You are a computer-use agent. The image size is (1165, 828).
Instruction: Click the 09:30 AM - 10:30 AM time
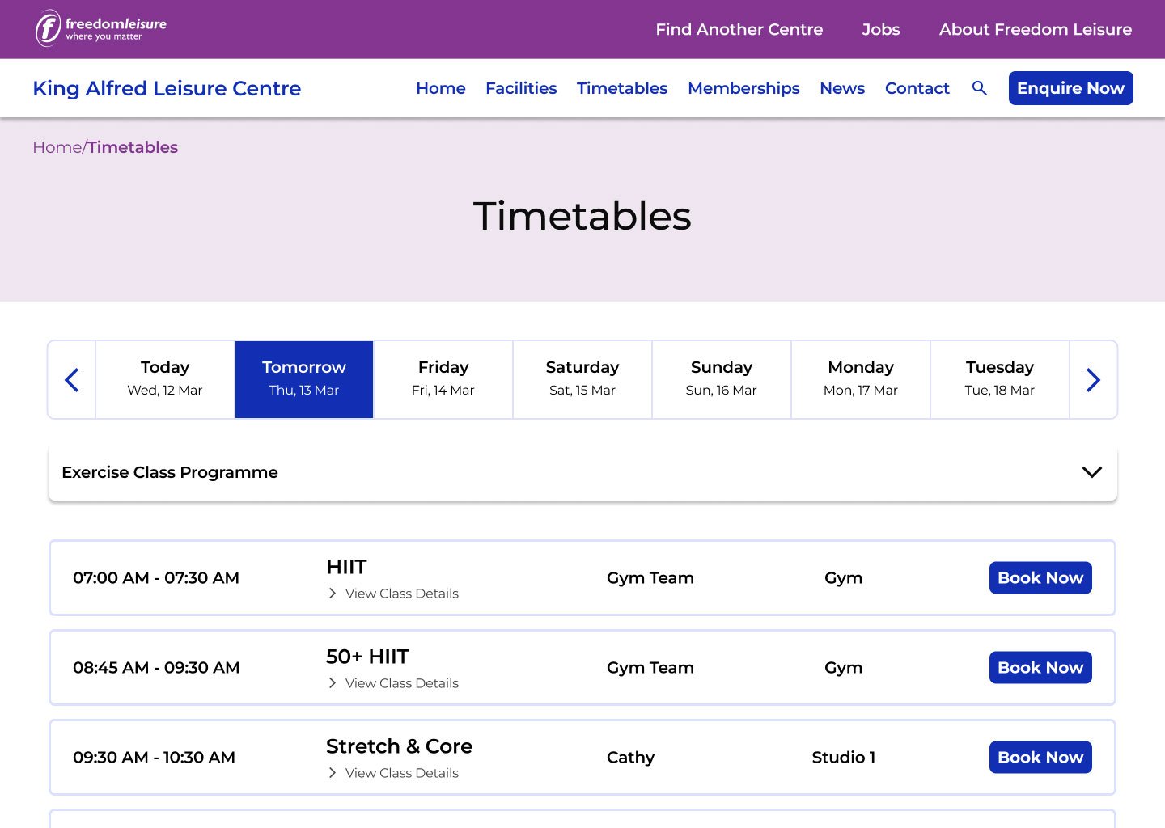click(x=154, y=758)
